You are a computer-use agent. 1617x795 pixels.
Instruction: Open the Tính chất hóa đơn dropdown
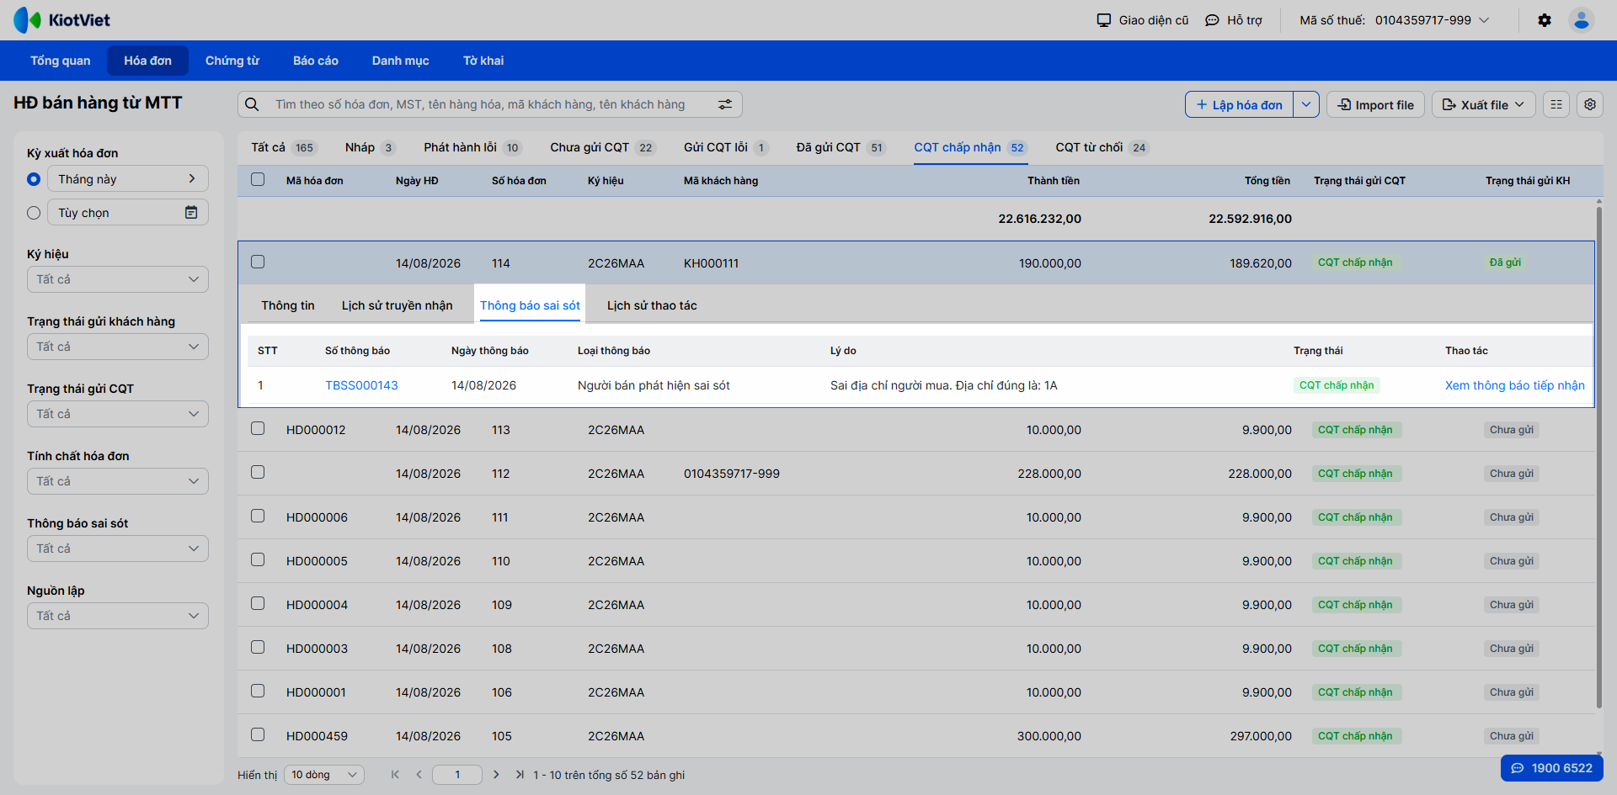118,481
